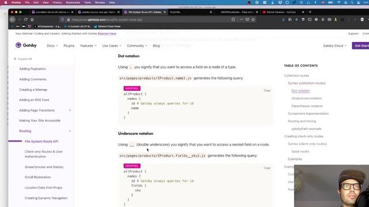This screenshot has width=369, height=207.
Task: Open library books icon in browser toolbar
Action: (x=290, y=20)
